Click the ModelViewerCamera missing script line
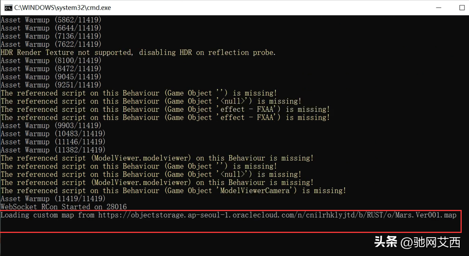Image resolution: width=469 pixels, height=256 pixels. pyautogui.click(x=173, y=190)
